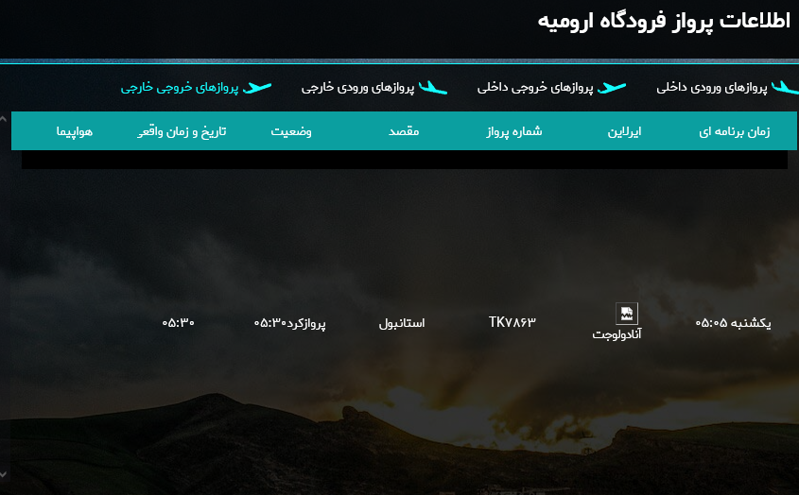Click the cyan plane icon beside پروازهای خروجی خارجی
The height and width of the screenshot is (495, 799).
point(257,88)
